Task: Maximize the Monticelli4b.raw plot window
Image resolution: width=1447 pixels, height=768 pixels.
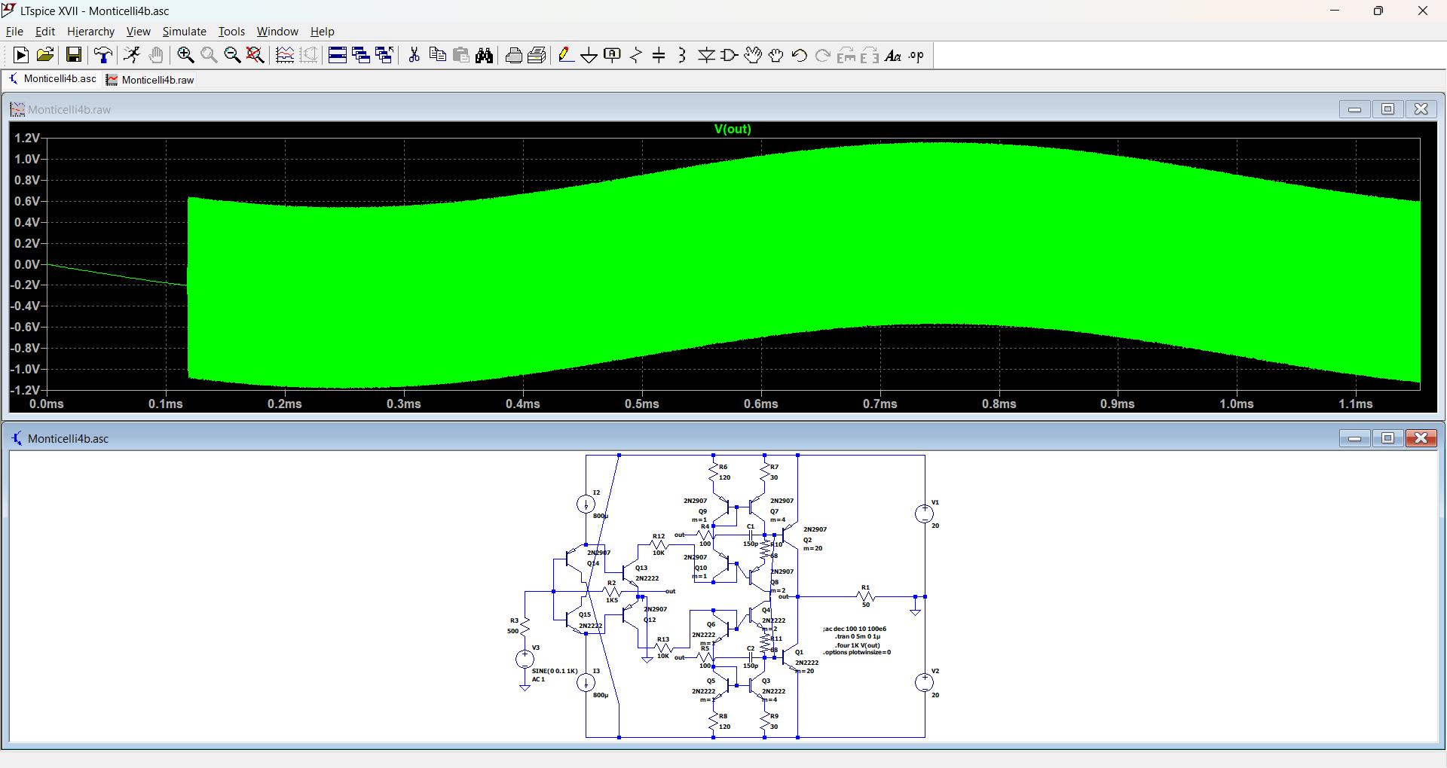Action: point(1387,109)
